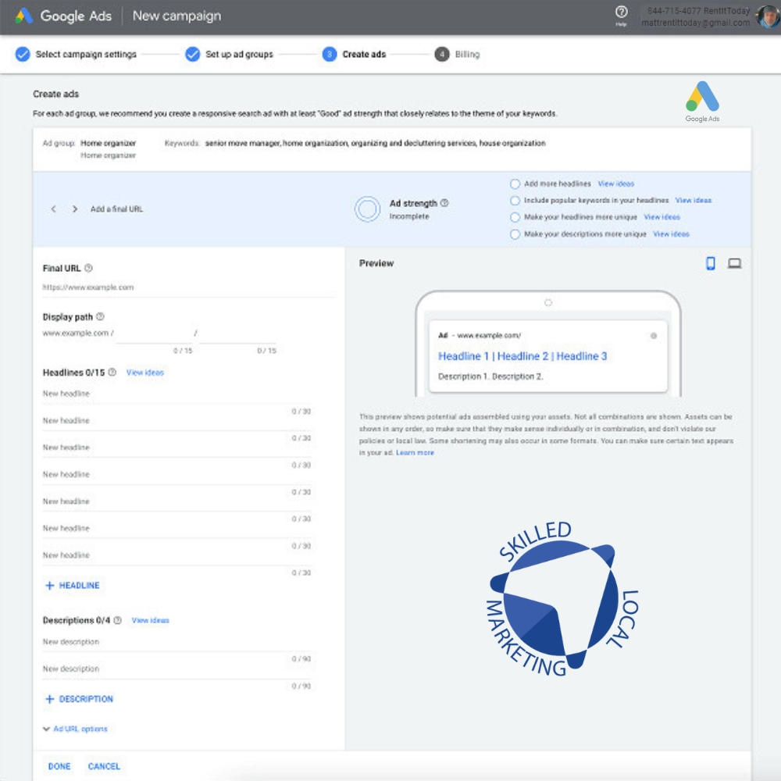
Task: Click the Ad strength help icon
Action: (x=444, y=203)
